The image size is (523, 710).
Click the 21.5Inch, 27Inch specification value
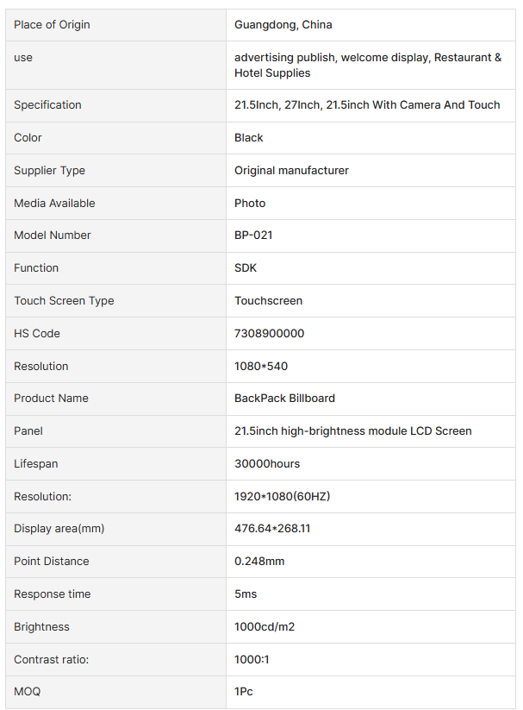[x=367, y=105]
